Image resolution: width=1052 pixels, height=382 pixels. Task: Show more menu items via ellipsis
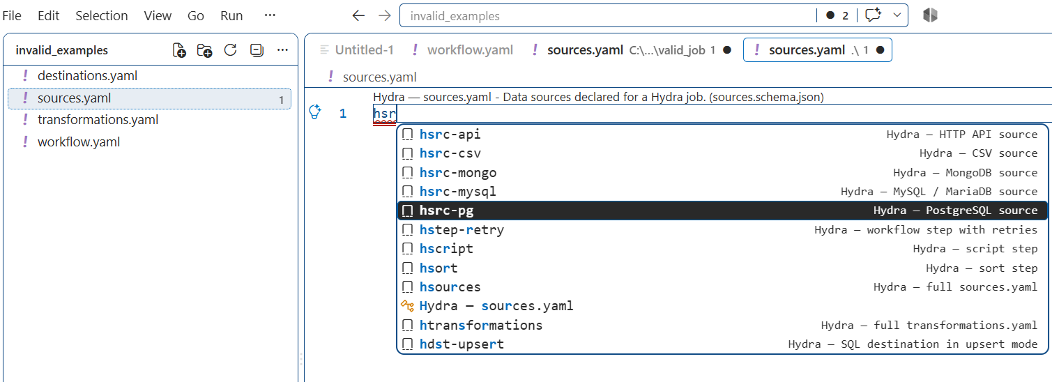coord(270,15)
